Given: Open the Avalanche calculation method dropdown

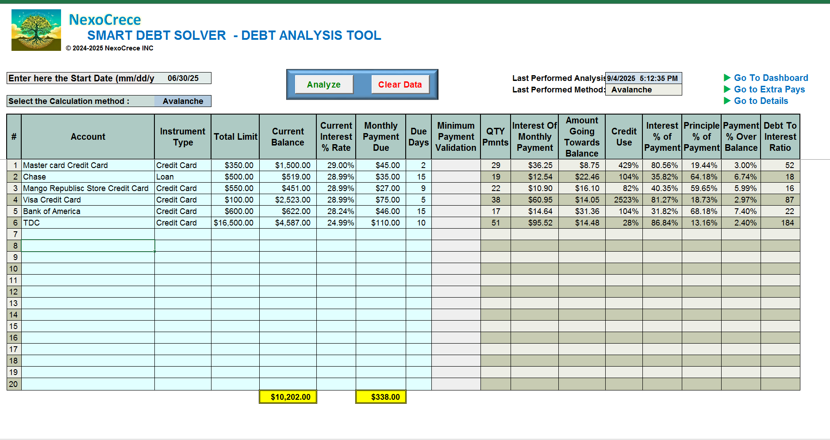Looking at the screenshot, I should pyautogui.click(x=183, y=101).
